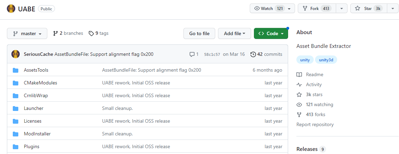Click the AssetsTools folder icon
Screen dimensions: 399x154
coord(16,70)
